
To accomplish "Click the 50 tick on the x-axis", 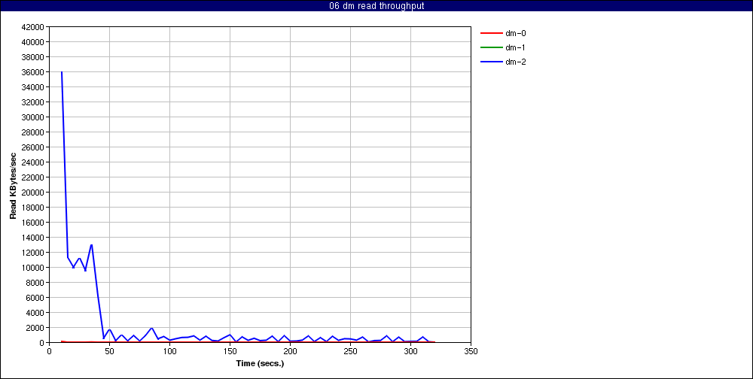I will click(109, 351).
